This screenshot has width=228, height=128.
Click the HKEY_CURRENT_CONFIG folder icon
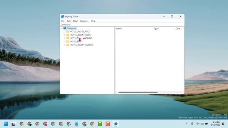68,45
